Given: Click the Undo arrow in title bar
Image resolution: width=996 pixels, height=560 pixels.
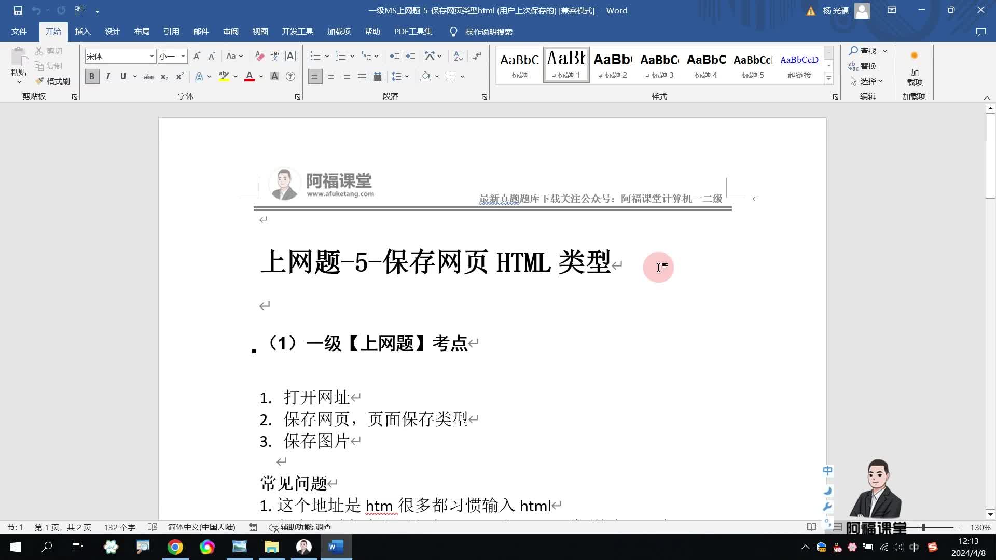Looking at the screenshot, I should 36,10.
